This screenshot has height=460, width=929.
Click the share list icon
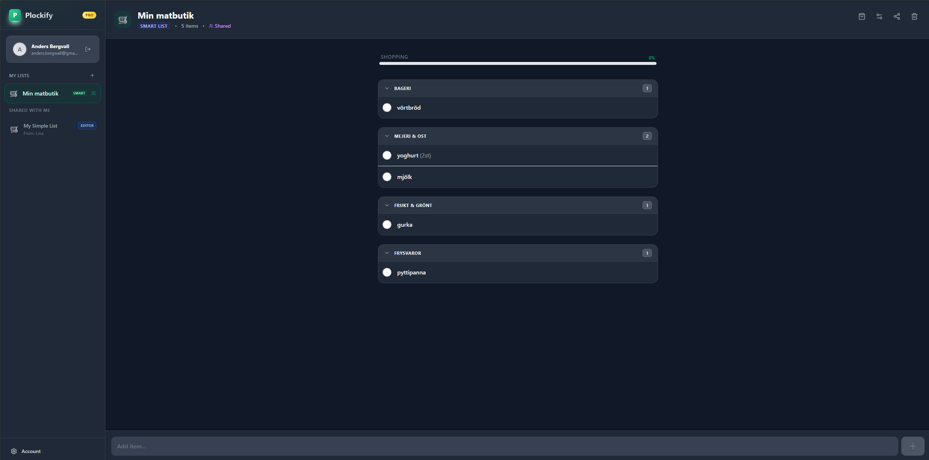pyautogui.click(x=897, y=16)
